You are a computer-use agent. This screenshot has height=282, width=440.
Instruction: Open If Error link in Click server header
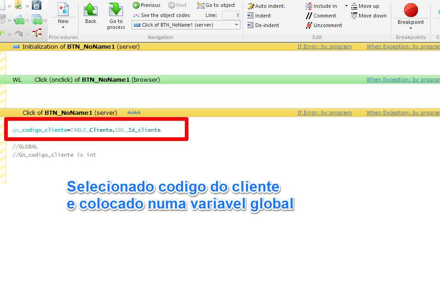pyautogui.click(x=325, y=113)
